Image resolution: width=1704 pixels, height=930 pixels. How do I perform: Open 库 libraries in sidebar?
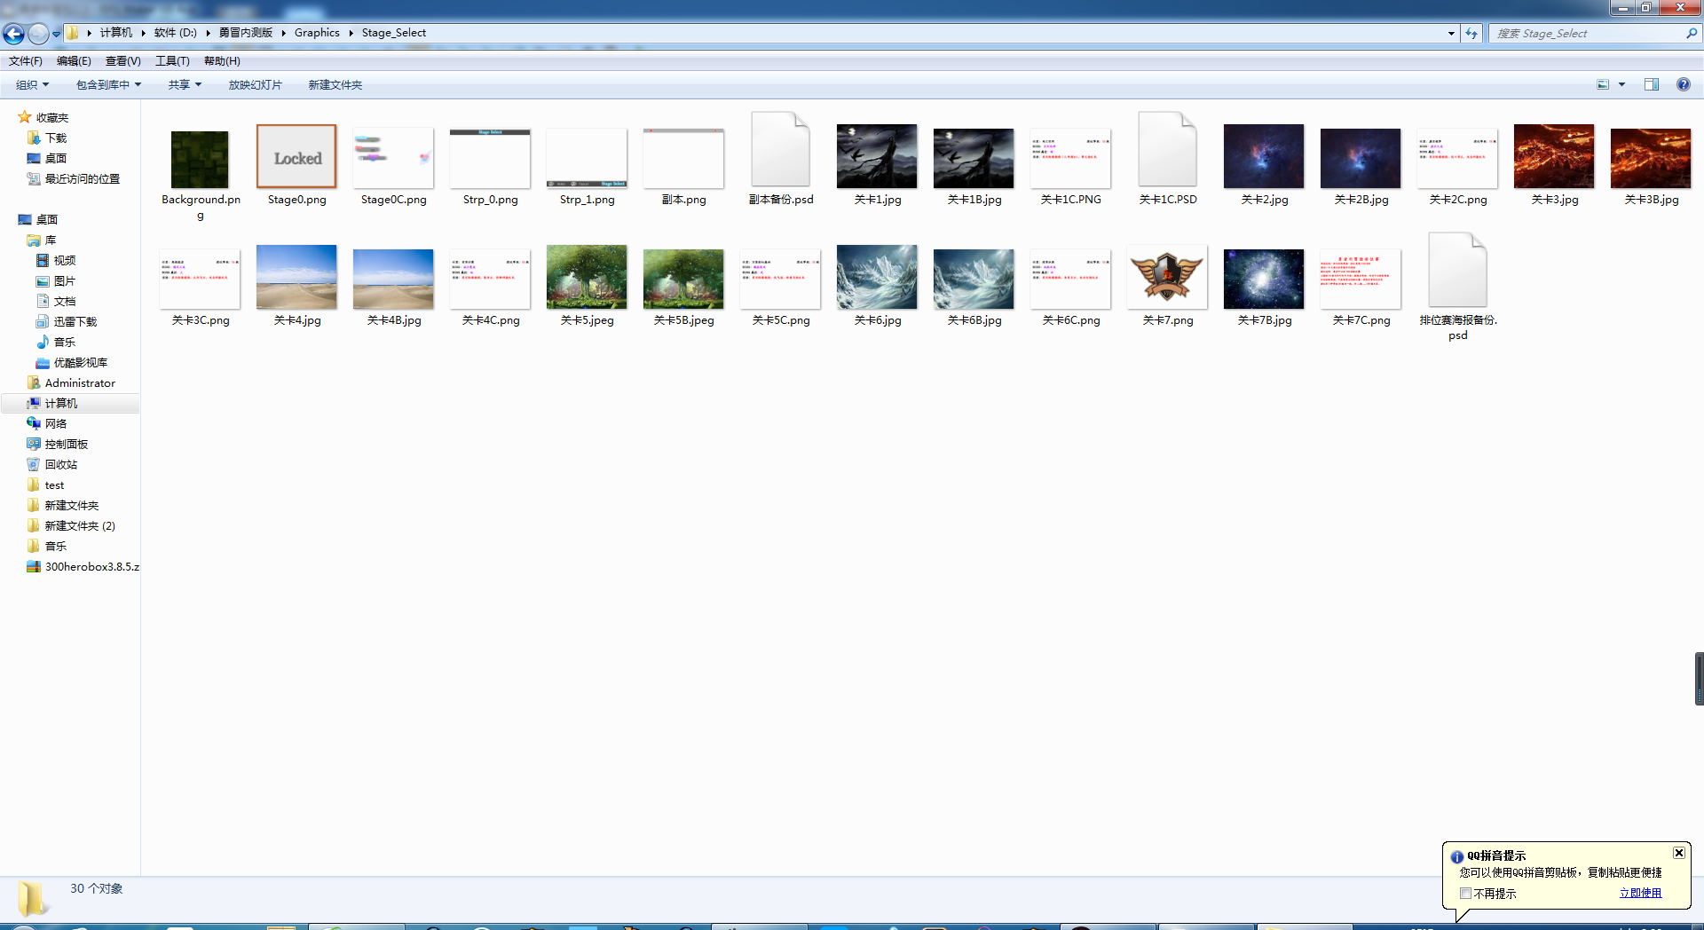coord(43,240)
